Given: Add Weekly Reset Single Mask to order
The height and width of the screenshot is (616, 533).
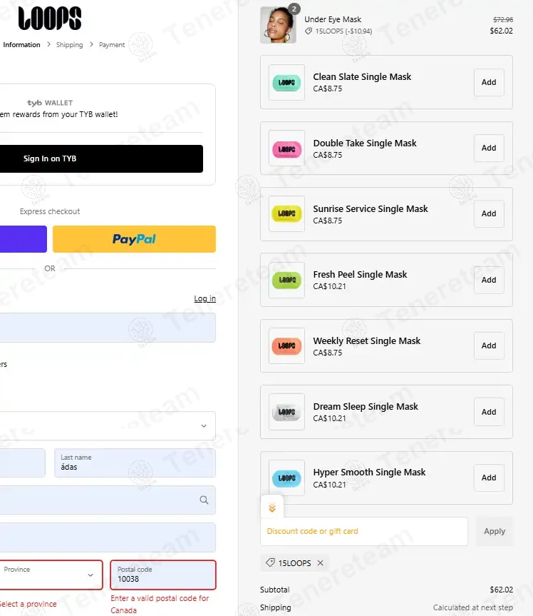Looking at the screenshot, I should pyautogui.click(x=489, y=345).
